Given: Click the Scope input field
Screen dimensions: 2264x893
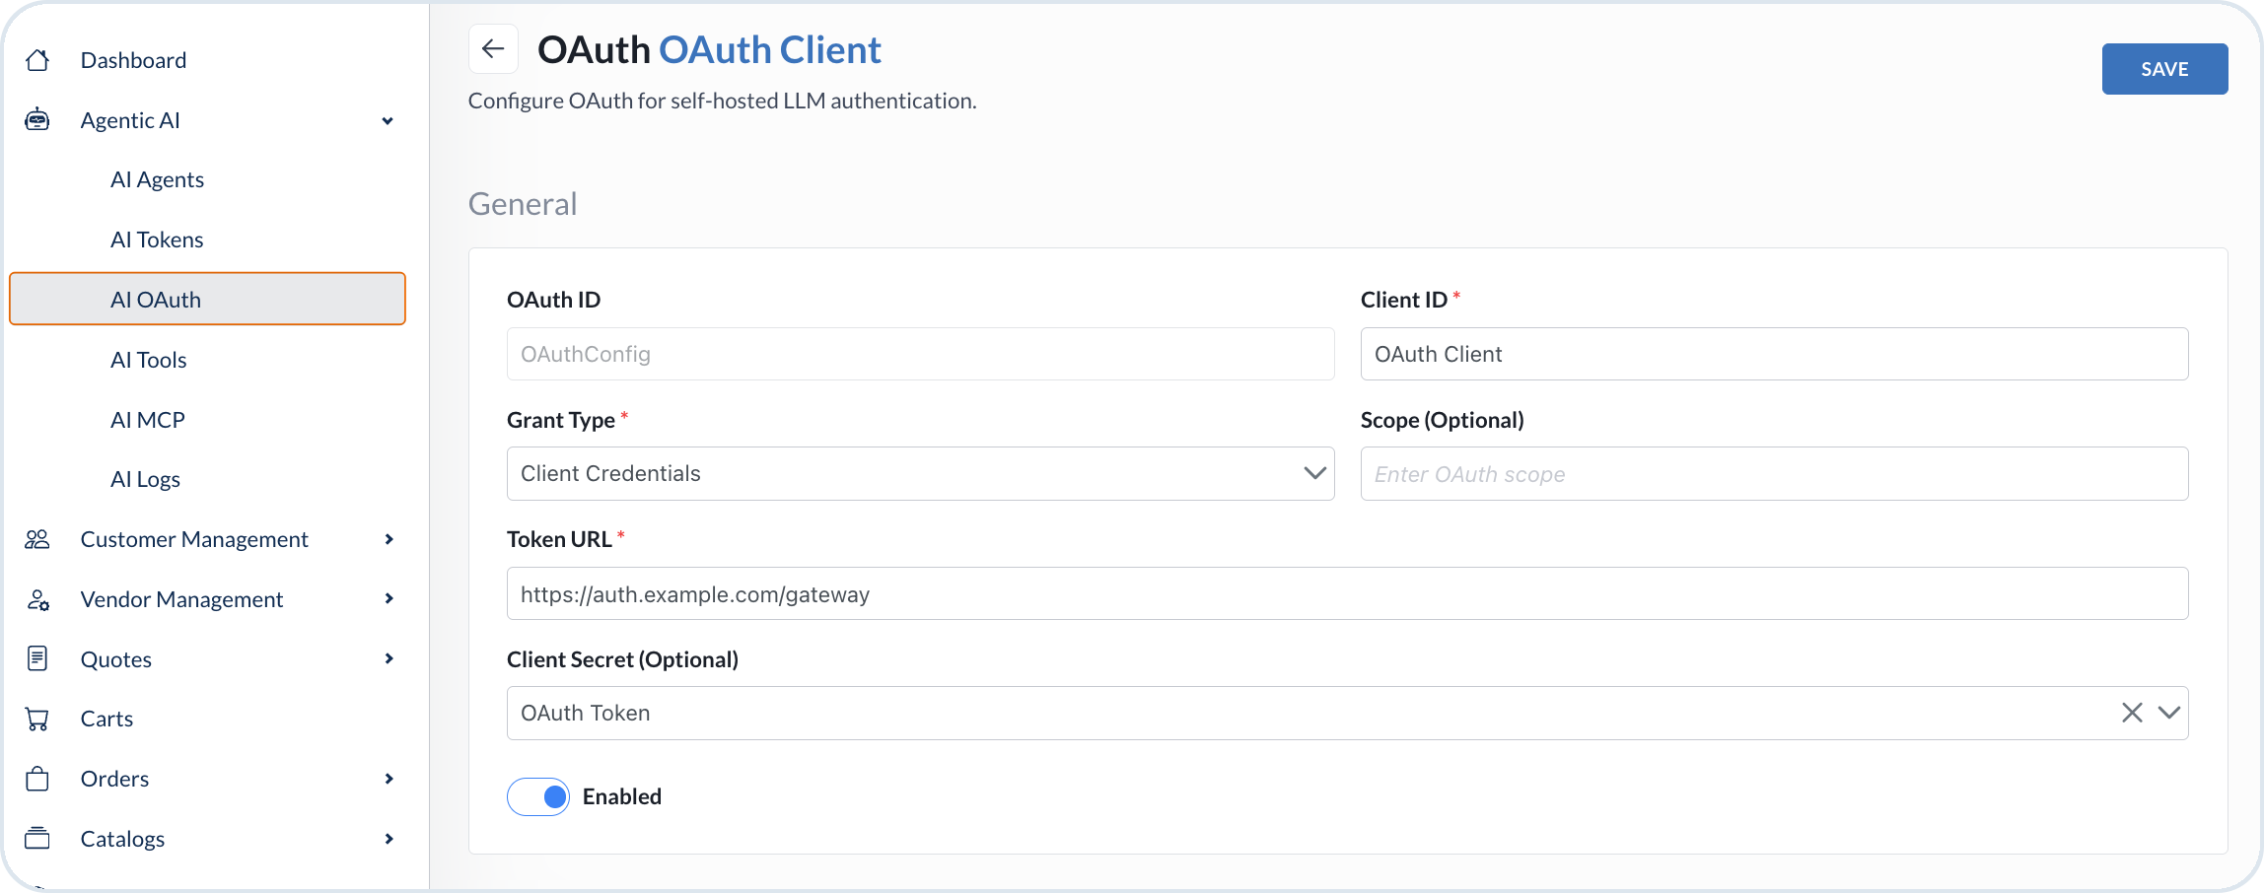Looking at the screenshot, I should point(1774,474).
